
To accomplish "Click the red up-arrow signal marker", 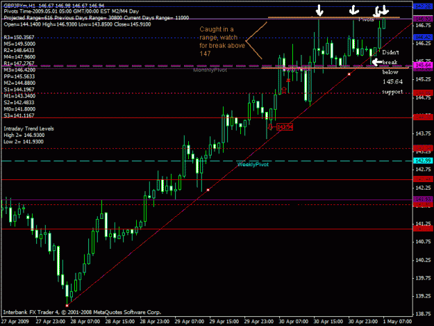I will coord(284,90).
